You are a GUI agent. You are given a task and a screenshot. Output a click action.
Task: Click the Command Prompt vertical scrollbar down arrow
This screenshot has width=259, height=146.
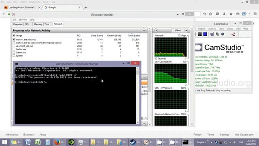point(138,122)
